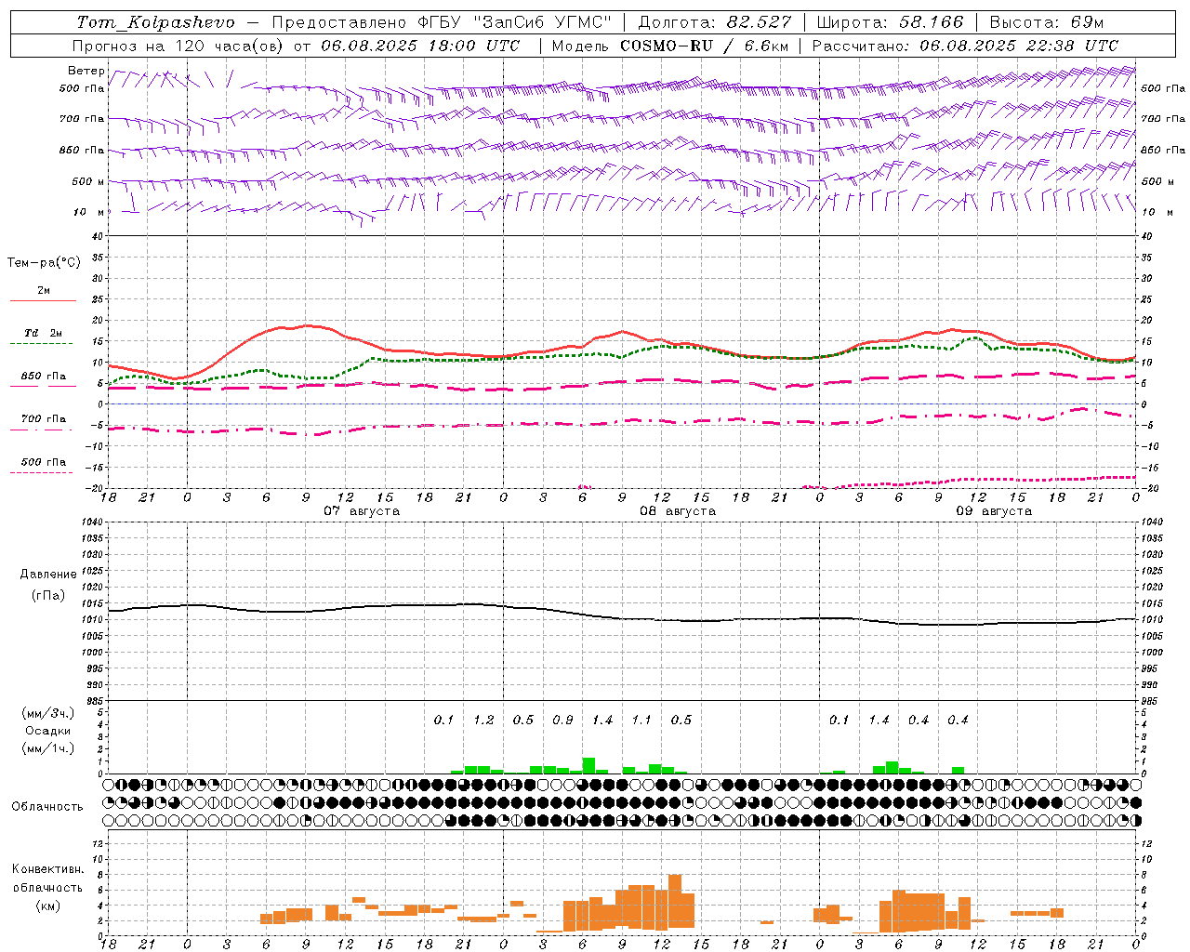Click the '850 гПа' temperature legend label

[x=44, y=377]
